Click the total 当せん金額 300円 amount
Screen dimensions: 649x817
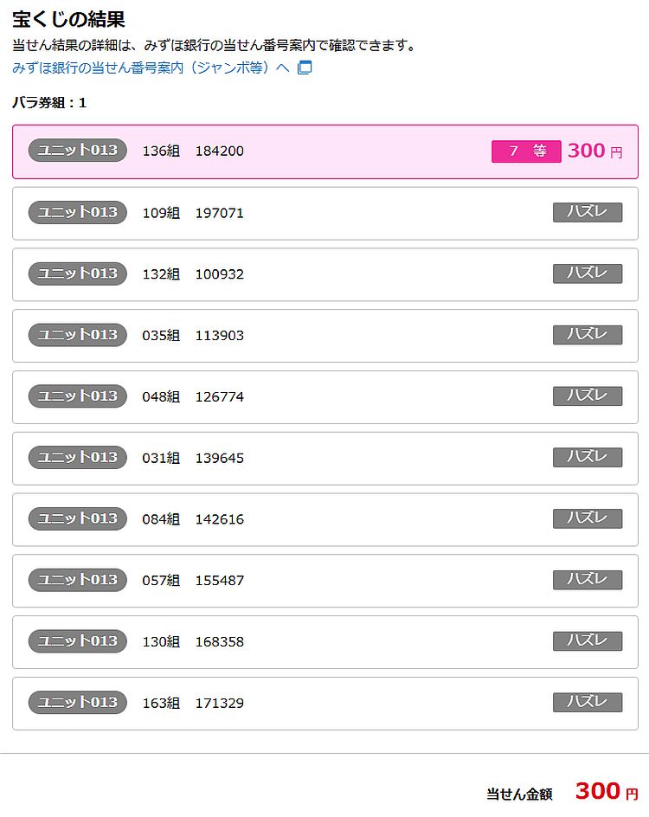click(x=606, y=791)
